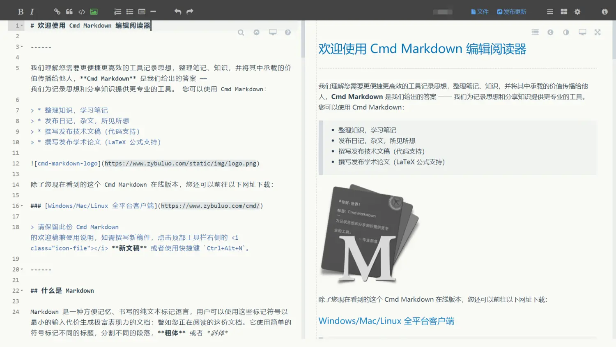Click the blurred username in top bar
Viewport: 616px width, 347px height.
[443, 12]
